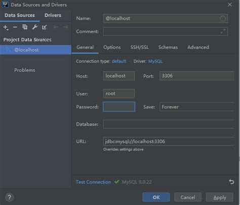
Task: Open help via the question mark icon
Action: coord(10,197)
